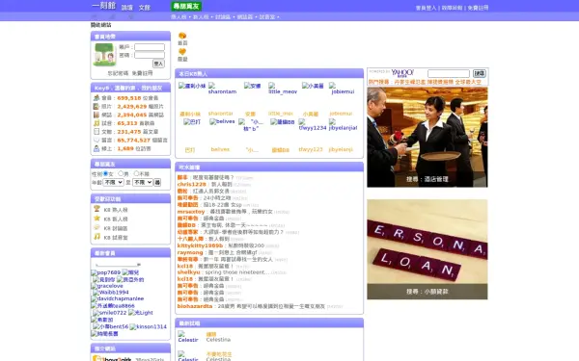Open kinson1314 in new members list
The width and height of the screenshot is (579, 361).
pyautogui.click(x=149, y=326)
